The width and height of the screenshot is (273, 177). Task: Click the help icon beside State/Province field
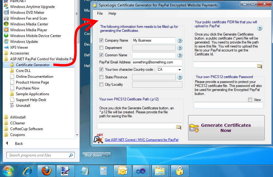pyautogui.click(x=180, y=77)
